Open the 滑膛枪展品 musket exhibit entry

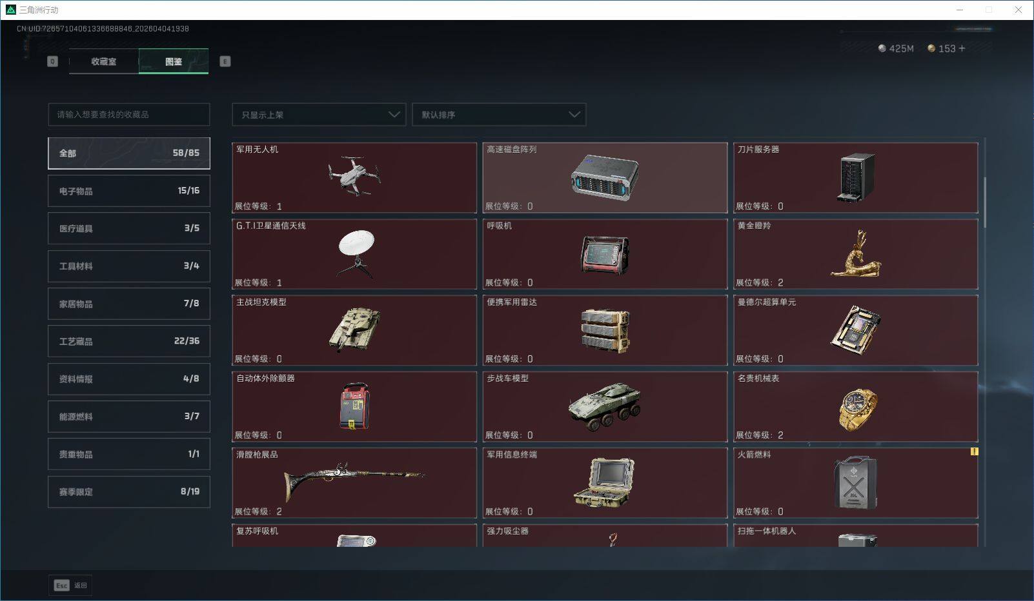tap(354, 482)
